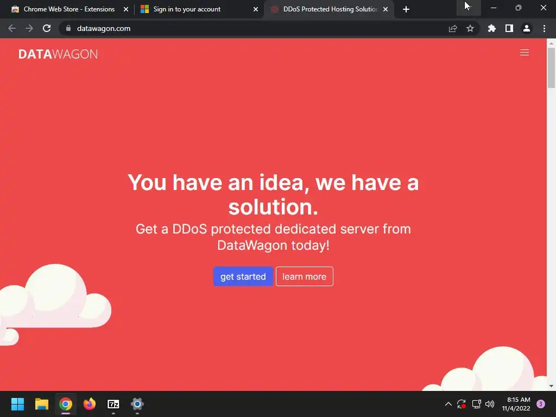The image size is (556, 417).
Task: Open the clock showing 8:15 AM
Action: [516, 404]
